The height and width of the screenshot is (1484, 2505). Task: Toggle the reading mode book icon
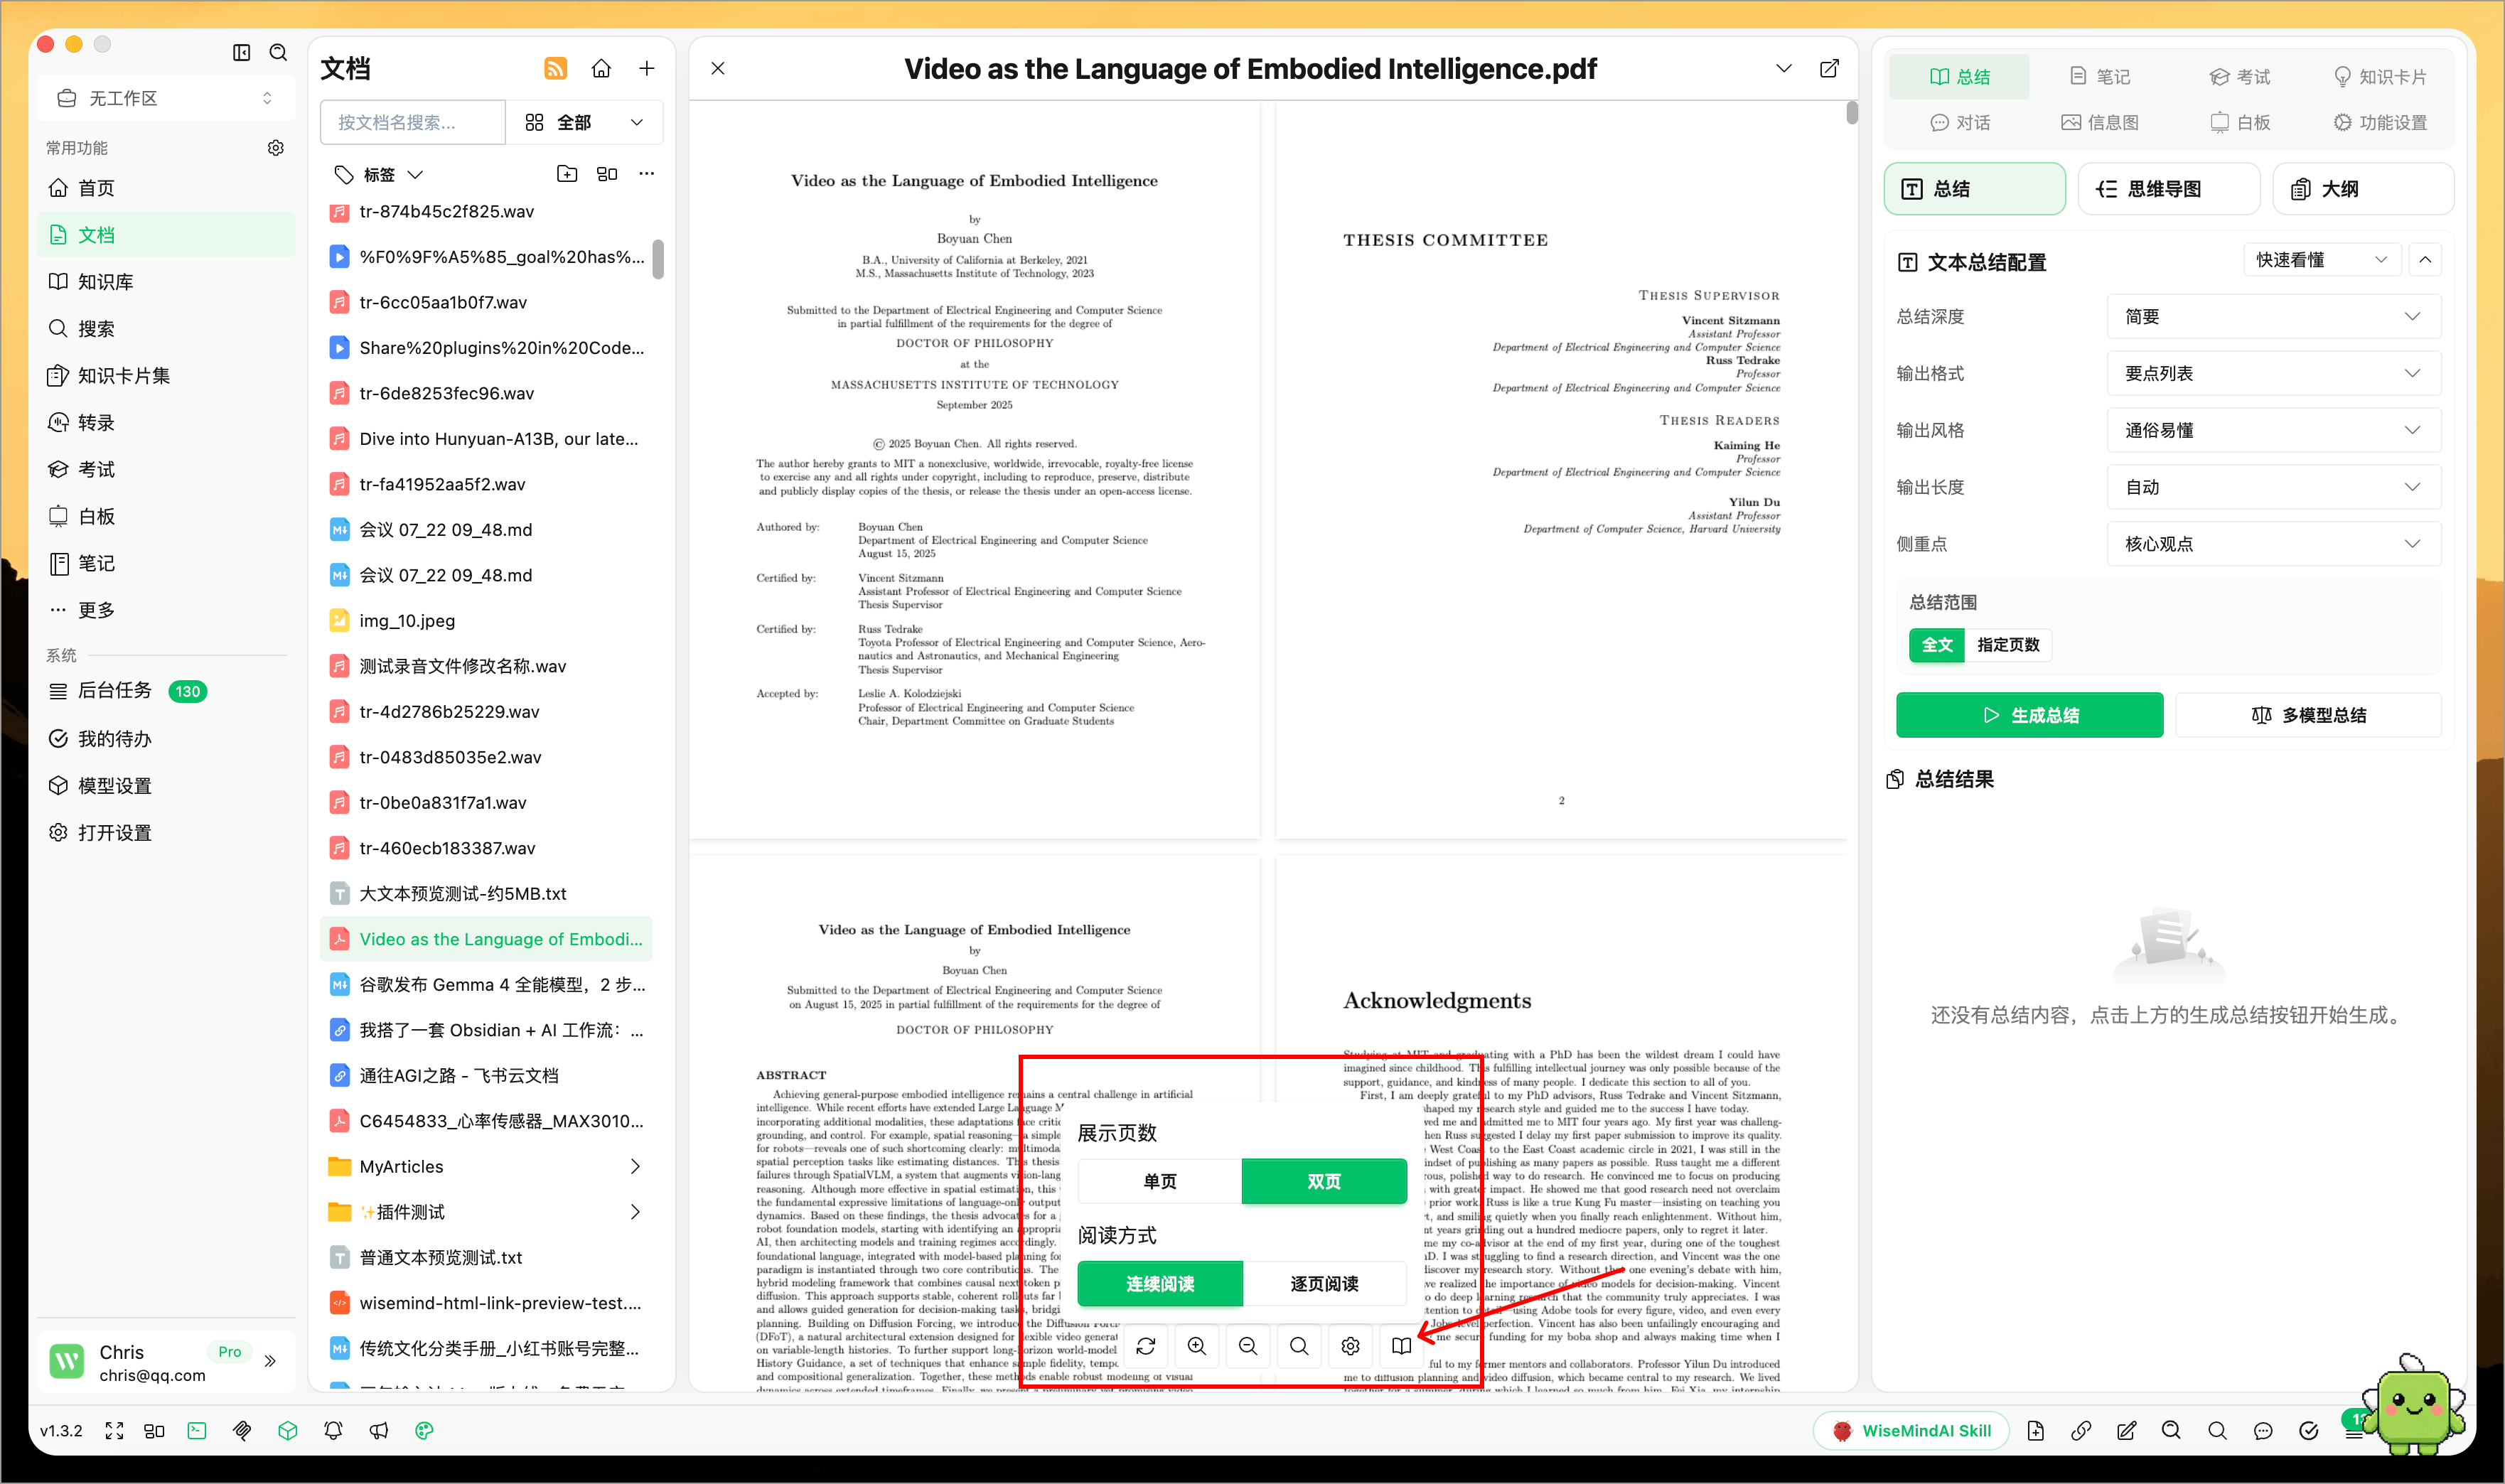tap(1401, 1346)
